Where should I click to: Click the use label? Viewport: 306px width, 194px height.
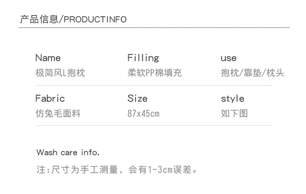point(229,58)
